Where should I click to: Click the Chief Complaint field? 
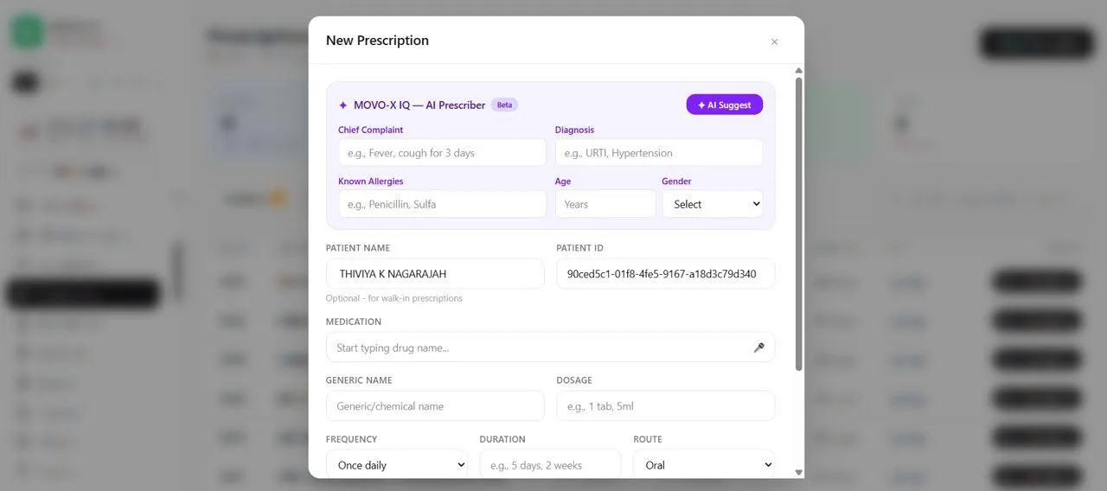pyautogui.click(x=442, y=152)
